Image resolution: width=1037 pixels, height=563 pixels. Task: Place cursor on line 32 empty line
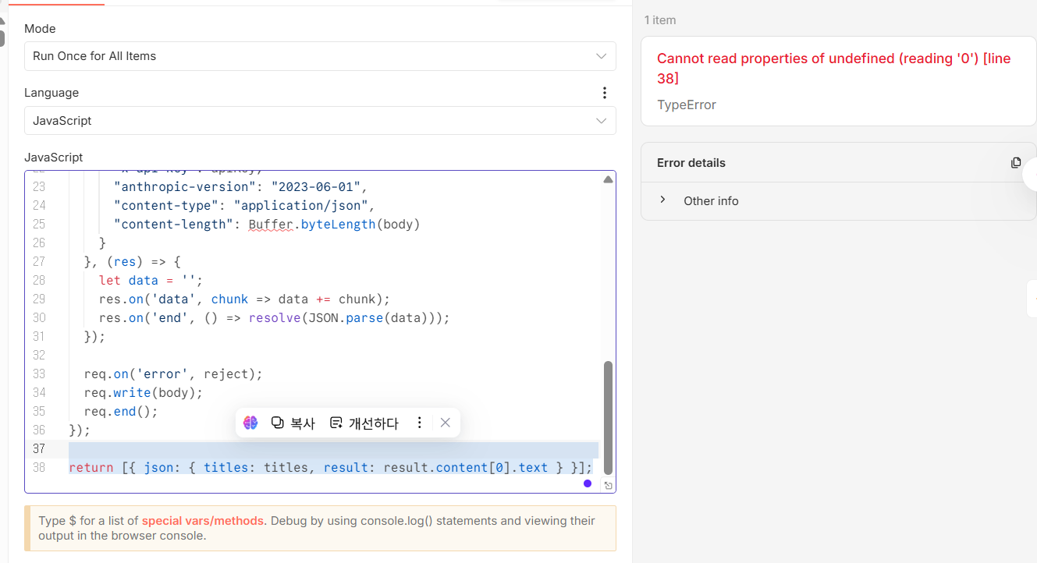click(234, 355)
